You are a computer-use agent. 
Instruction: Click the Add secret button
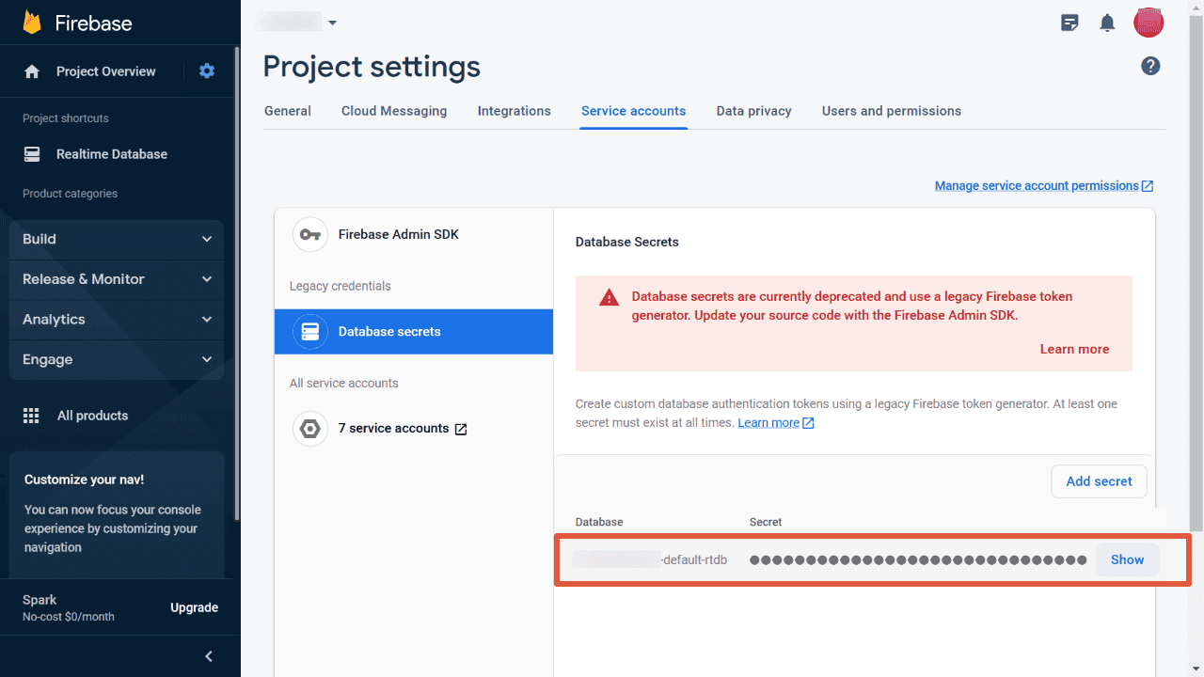point(1099,480)
